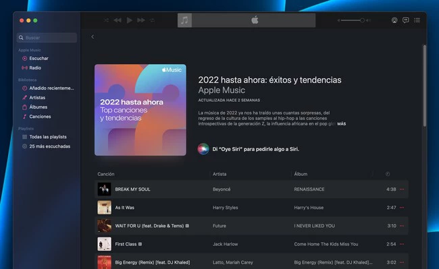Click the Buscar search field
Viewport: 439px width, 269px height.
click(x=47, y=38)
